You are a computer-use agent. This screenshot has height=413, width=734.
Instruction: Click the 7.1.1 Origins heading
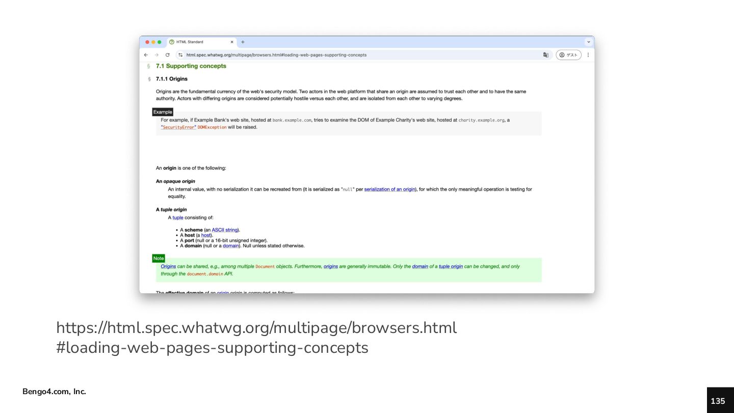point(172,79)
